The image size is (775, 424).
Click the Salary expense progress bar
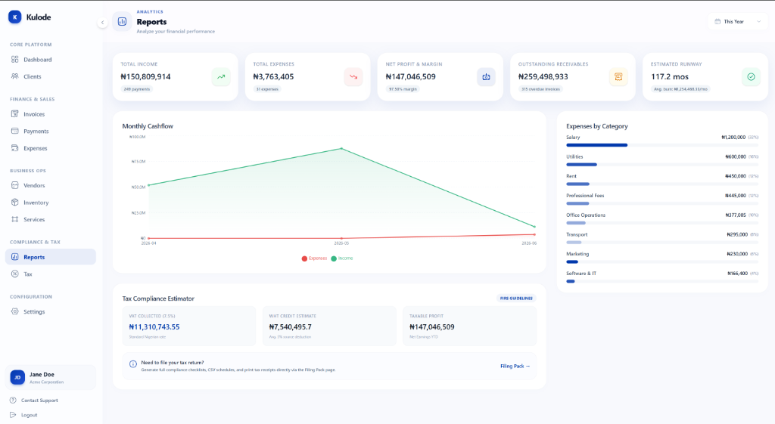[661, 145]
